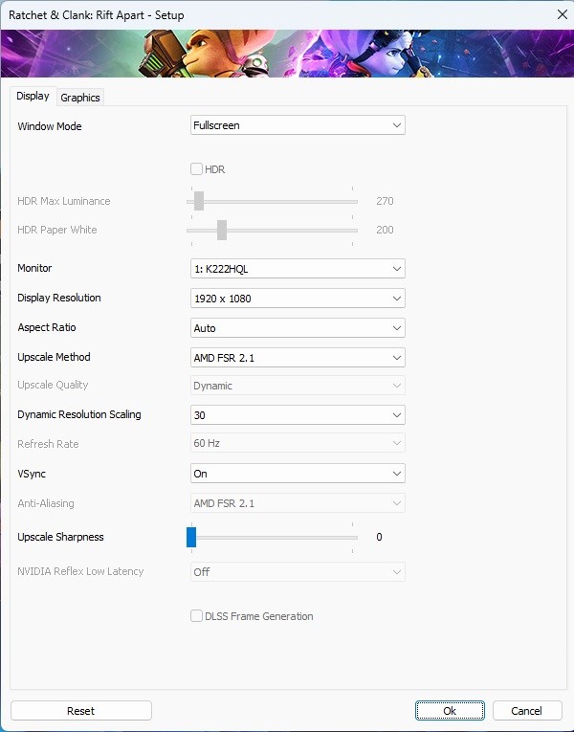Image resolution: width=574 pixels, height=732 pixels.
Task: Click the Monitor label
Action: click(x=34, y=268)
